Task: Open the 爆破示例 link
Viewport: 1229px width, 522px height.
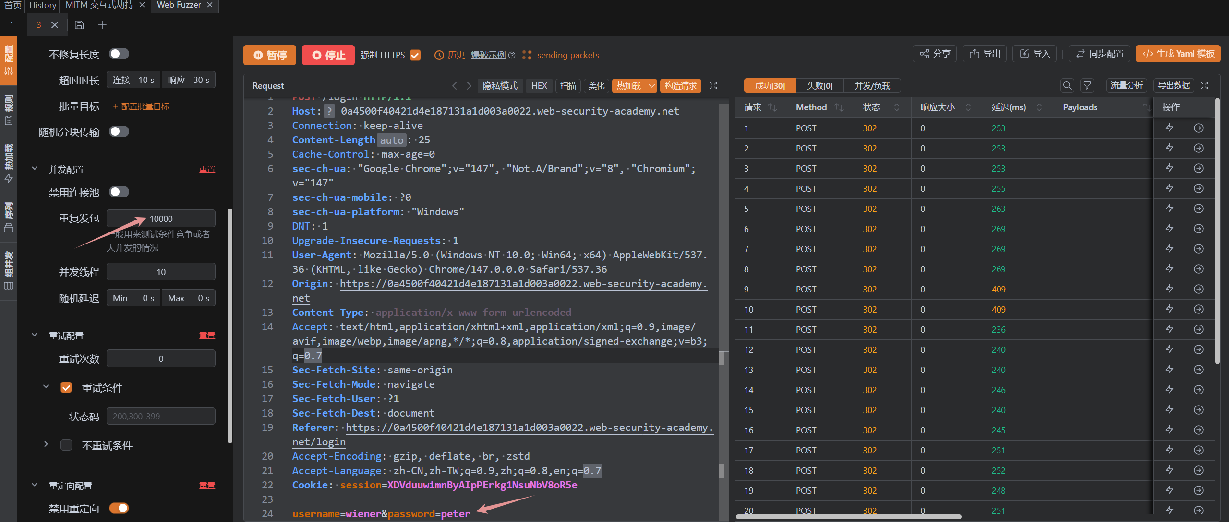Action: [x=488, y=55]
